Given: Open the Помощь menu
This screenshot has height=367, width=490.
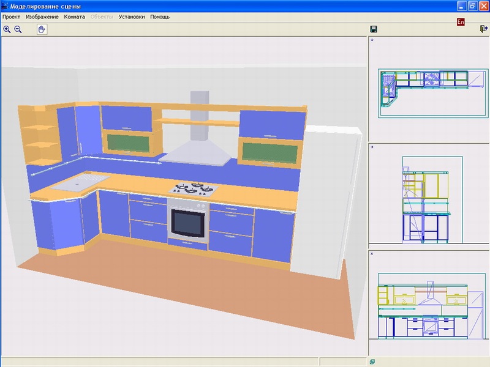Looking at the screenshot, I should tap(160, 17).
